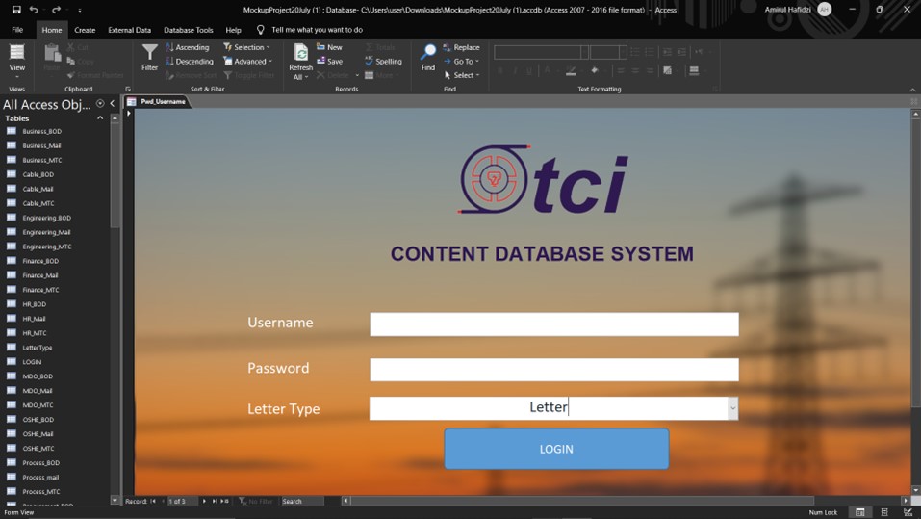
Task: Open the File menu
Action: [17, 30]
